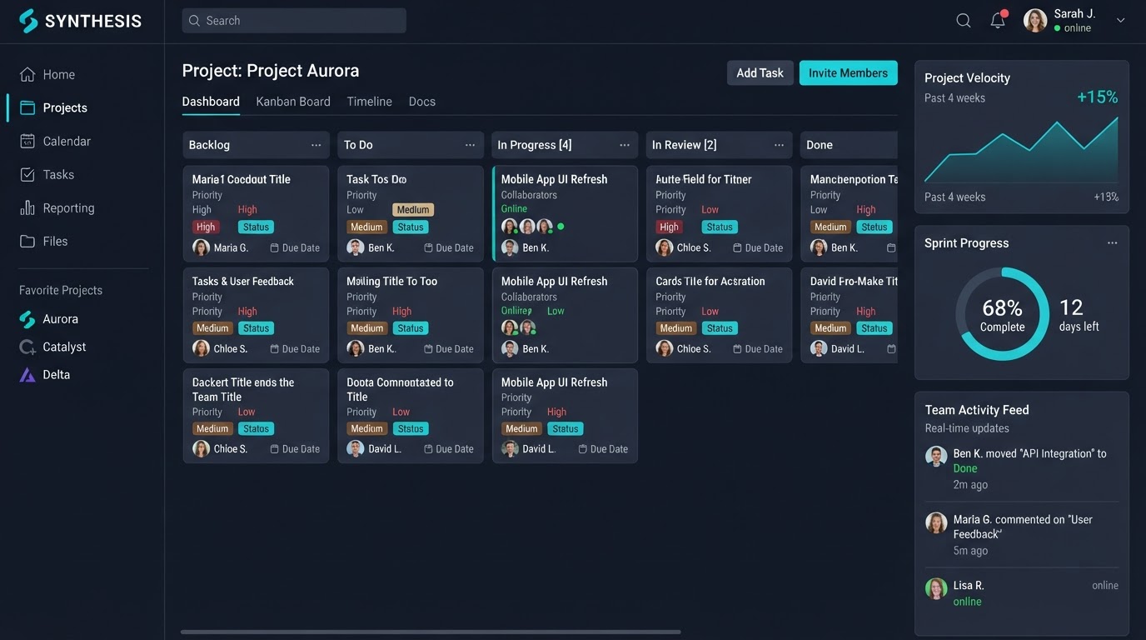
Task: Open Maria G.'s comment on "User Feedback"
Action: 1023,527
